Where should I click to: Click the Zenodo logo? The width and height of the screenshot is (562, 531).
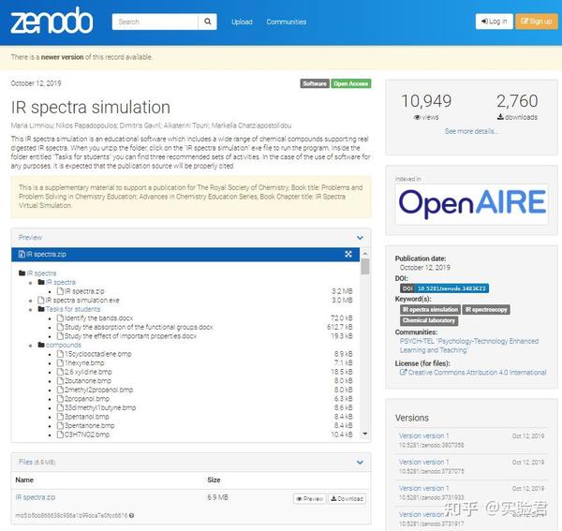click(52, 21)
